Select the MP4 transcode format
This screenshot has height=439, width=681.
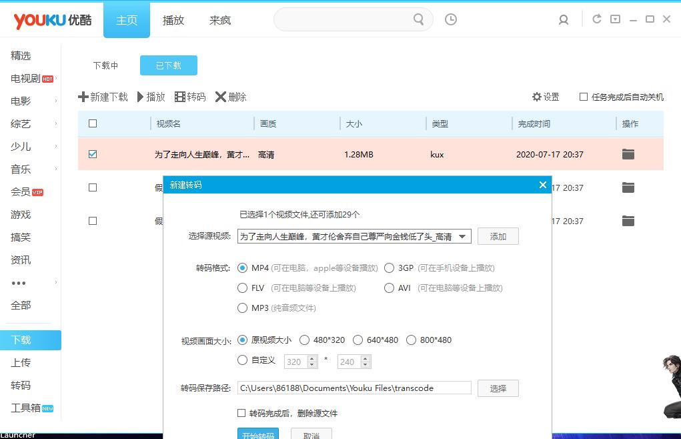coord(242,268)
